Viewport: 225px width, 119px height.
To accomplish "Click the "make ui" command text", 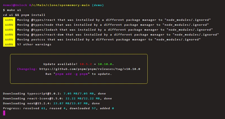I will click(17, 10).
